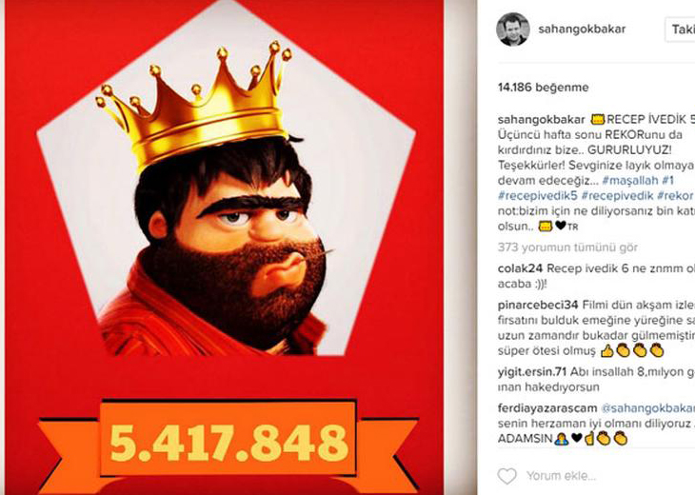Open commenter colak24's profile
Screen dimensions: 695x495
pos(520,268)
